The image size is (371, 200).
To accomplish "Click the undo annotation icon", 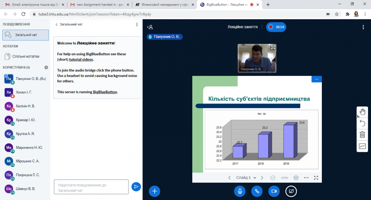I will pos(362,123).
